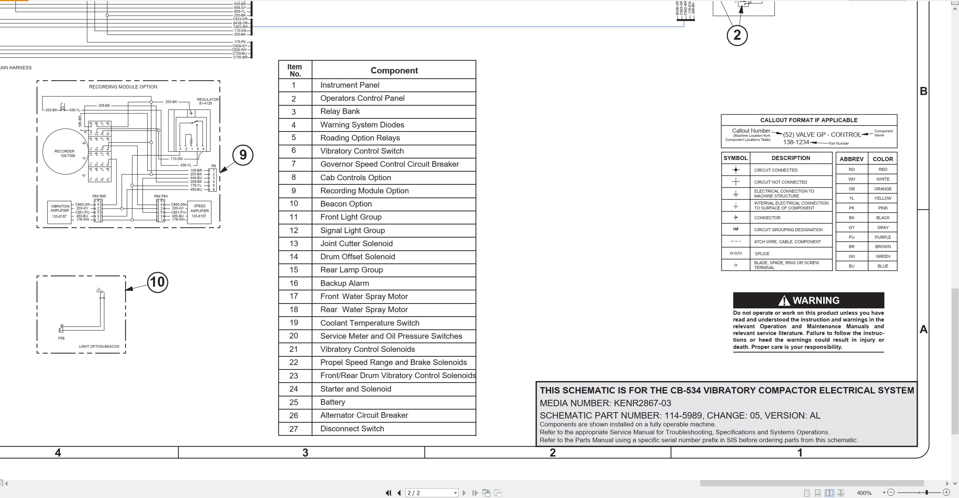The height and width of the screenshot is (498, 959).
Task: Click 'Battery' table entry
Action: 332,402
